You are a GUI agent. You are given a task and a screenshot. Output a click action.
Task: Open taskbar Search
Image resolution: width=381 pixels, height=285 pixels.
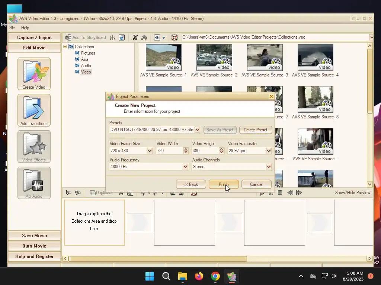click(166, 276)
